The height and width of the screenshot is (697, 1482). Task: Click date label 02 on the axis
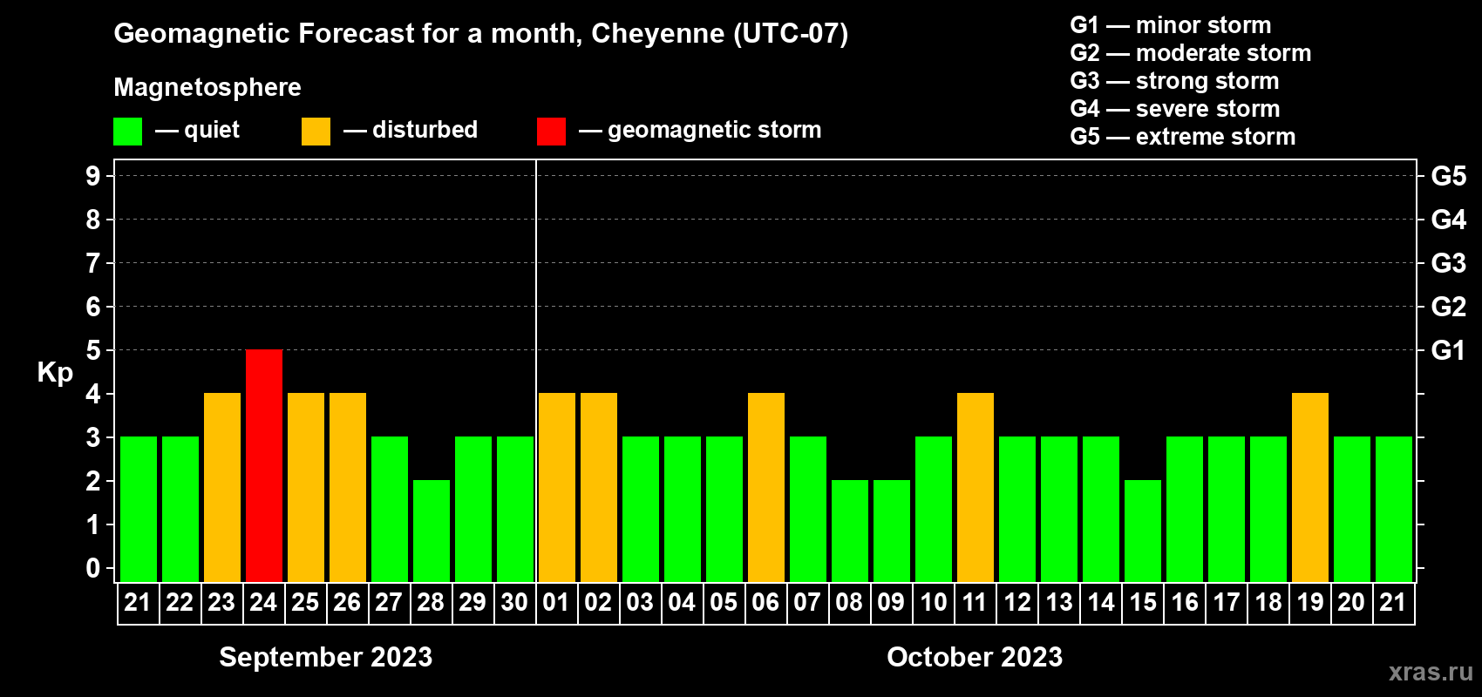coord(598,603)
